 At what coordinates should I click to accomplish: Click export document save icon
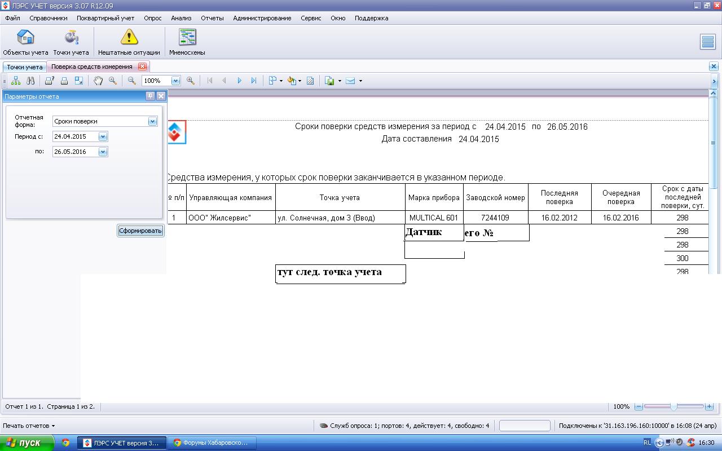click(330, 81)
